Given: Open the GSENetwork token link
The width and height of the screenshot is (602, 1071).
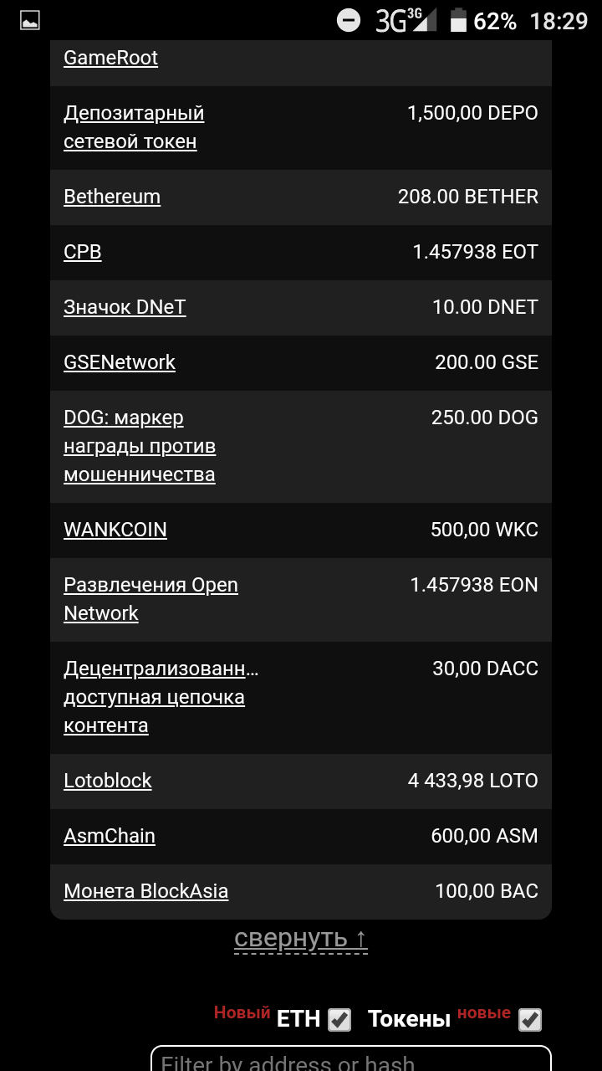Looking at the screenshot, I should 120,362.
